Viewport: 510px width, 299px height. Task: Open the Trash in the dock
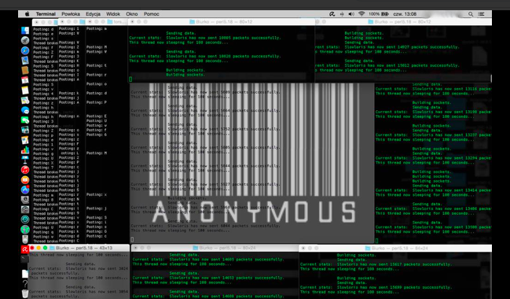(x=25, y=293)
